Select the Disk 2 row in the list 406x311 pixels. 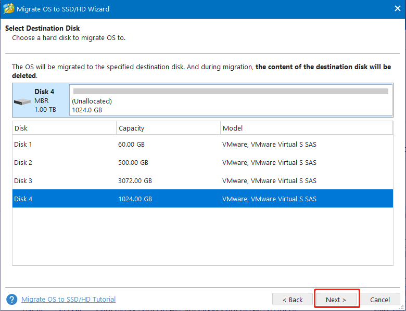click(23, 163)
